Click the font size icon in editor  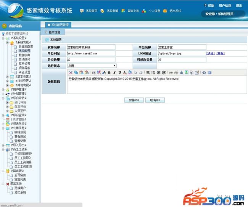[x=104, y=73]
